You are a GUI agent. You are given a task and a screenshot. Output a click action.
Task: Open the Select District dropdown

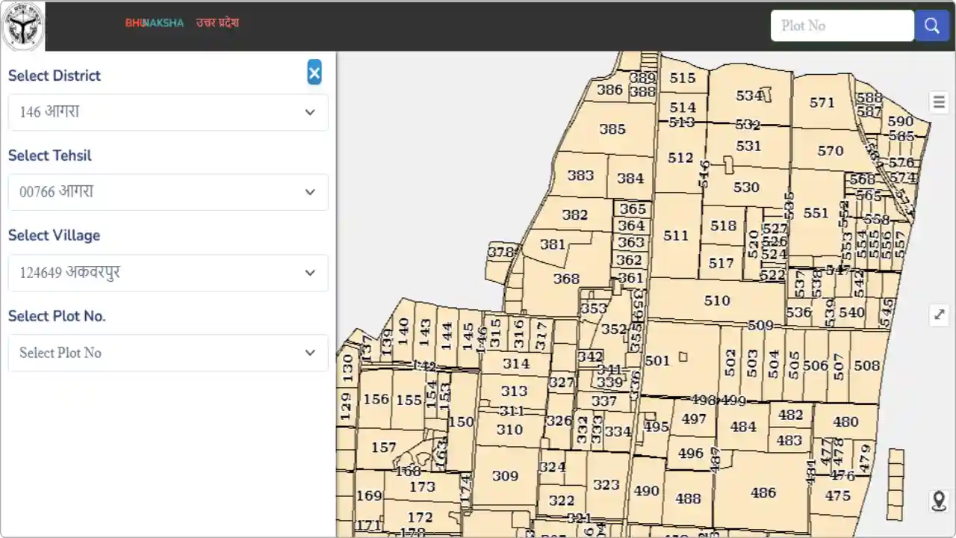click(168, 112)
